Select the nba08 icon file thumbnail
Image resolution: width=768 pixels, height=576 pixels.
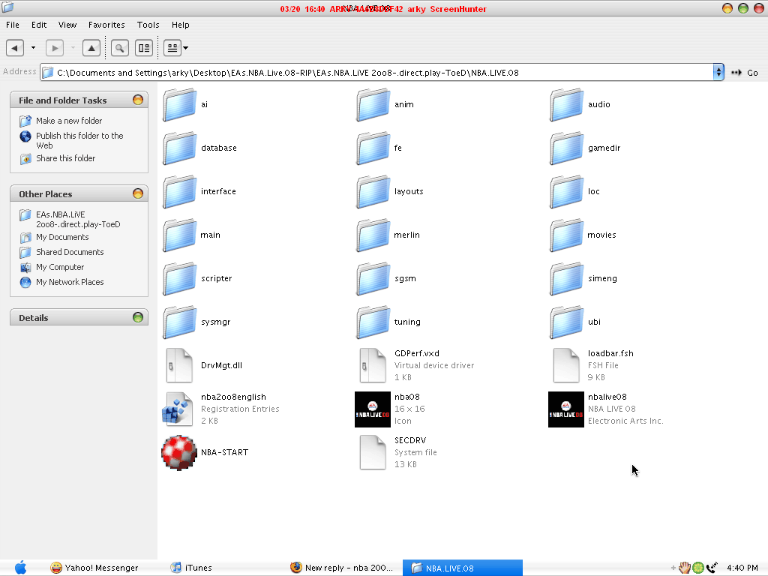[373, 409]
